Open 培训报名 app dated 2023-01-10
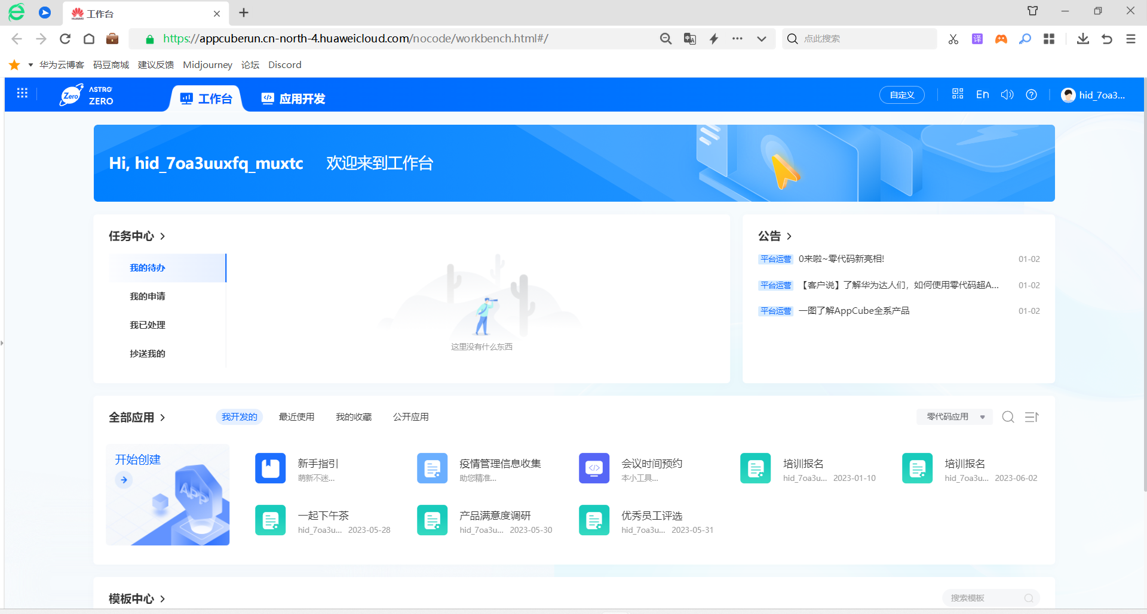This screenshot has width=1147, height=614. point(756,468)
